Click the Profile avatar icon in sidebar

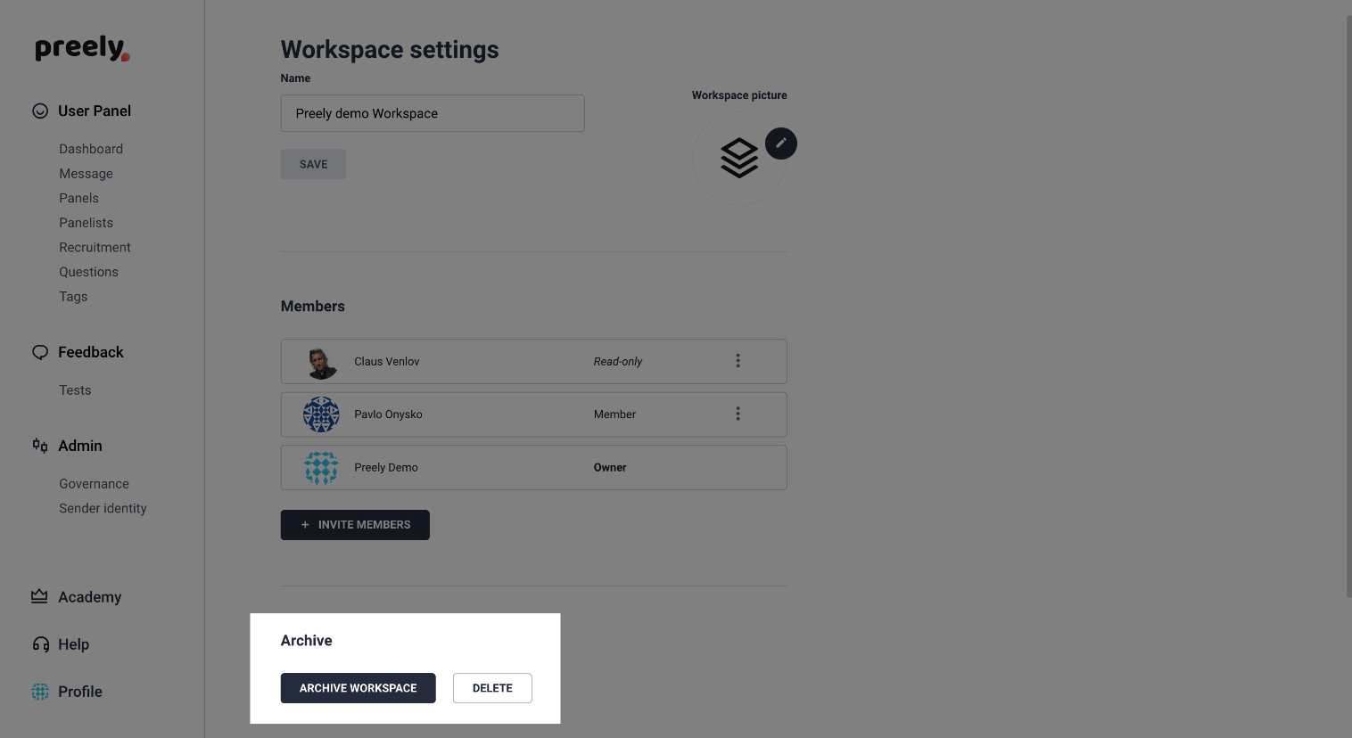point(40,692)
